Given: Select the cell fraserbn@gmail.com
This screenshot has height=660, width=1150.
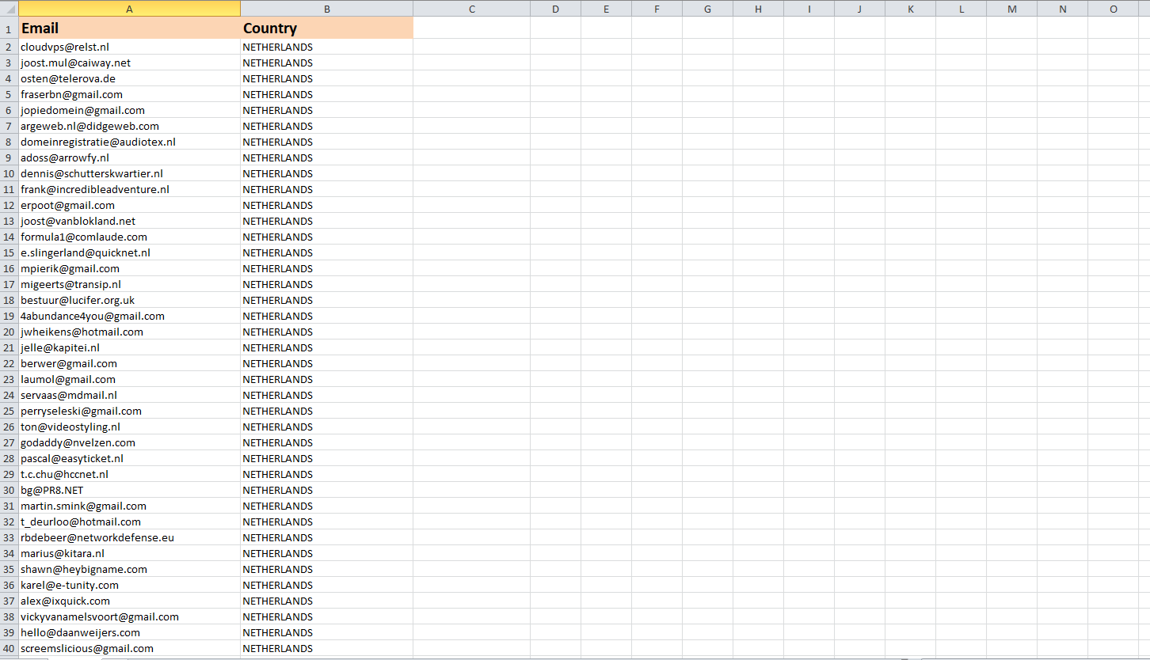Looking at the screenshot, I should (129, 94).
